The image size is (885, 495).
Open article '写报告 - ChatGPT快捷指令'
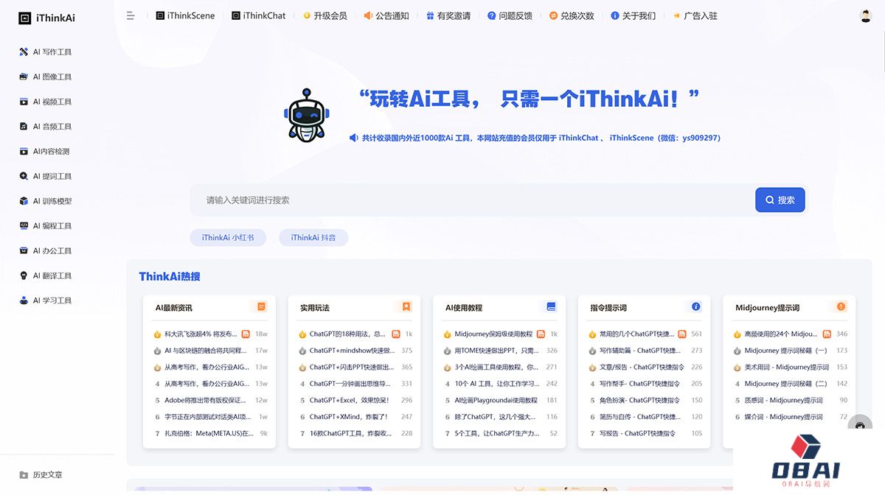click(x=637, y=434)
